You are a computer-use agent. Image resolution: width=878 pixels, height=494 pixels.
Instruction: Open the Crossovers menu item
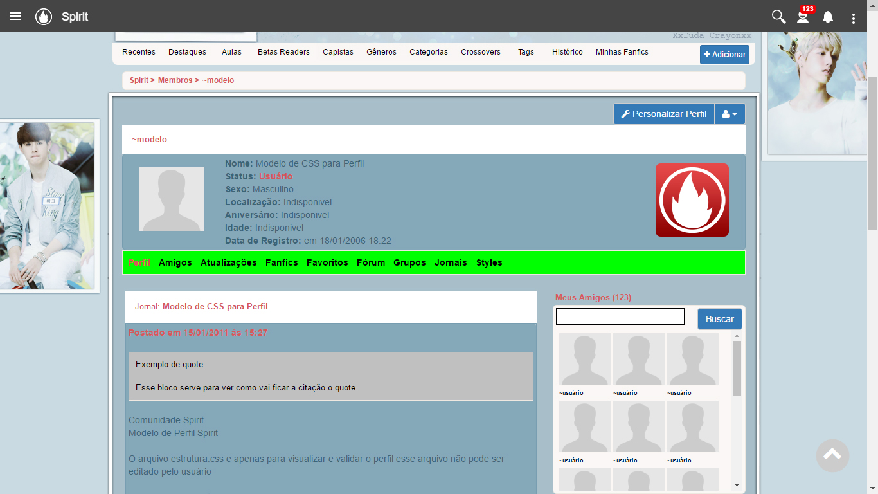tap(481, 52)
